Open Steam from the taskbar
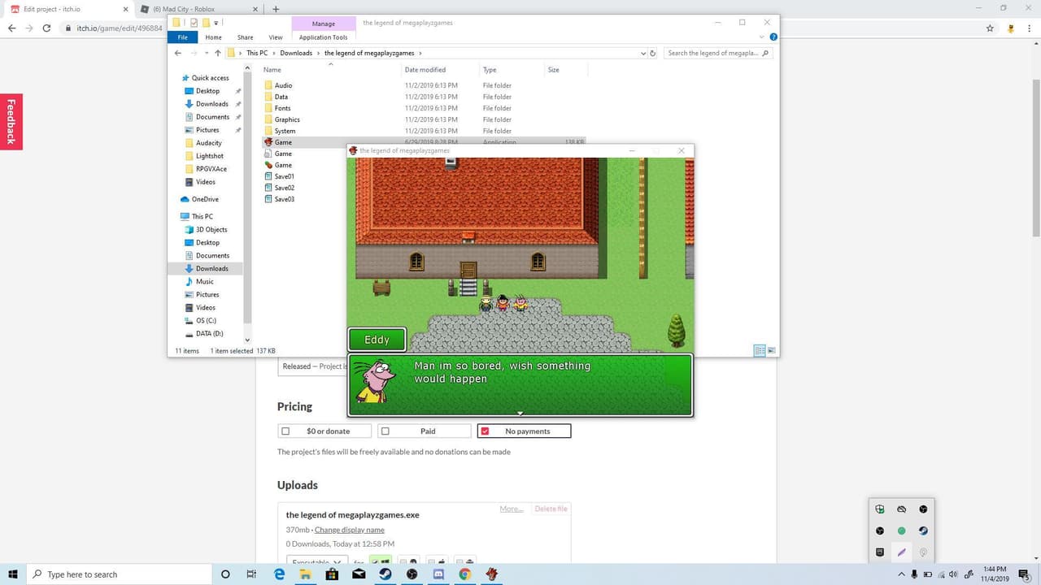This screenshot has height=585, width=1041. click(x=385, y=574)
